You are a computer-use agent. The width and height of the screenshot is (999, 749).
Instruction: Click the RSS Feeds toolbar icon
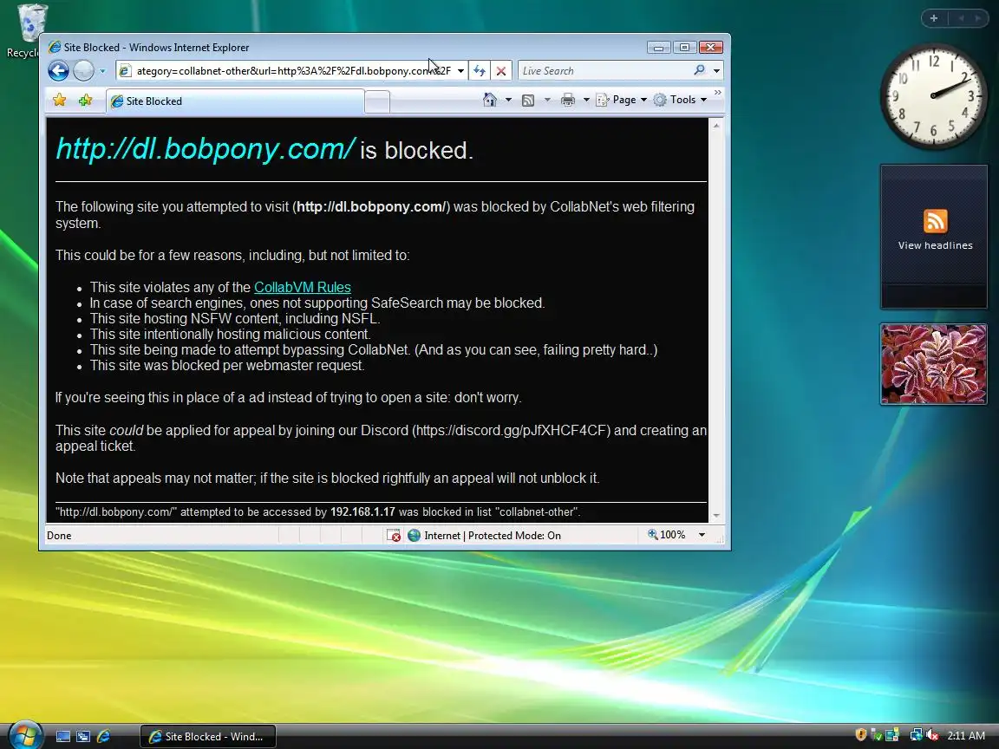point(528,100)
